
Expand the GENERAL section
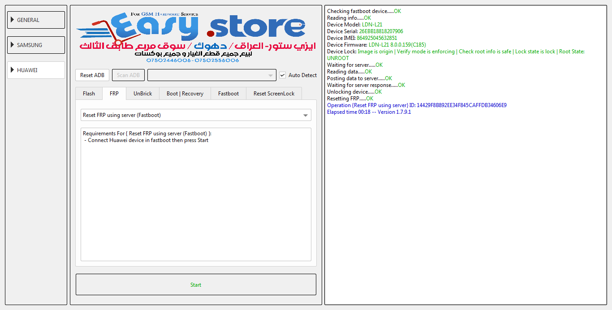(36, 20)
